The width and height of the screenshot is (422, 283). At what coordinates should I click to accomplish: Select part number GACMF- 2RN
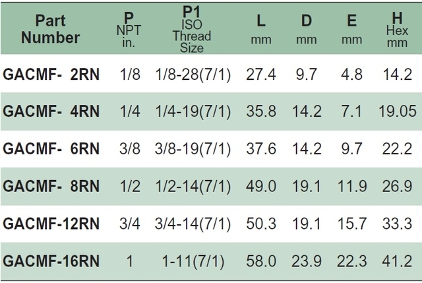point(51,75)
